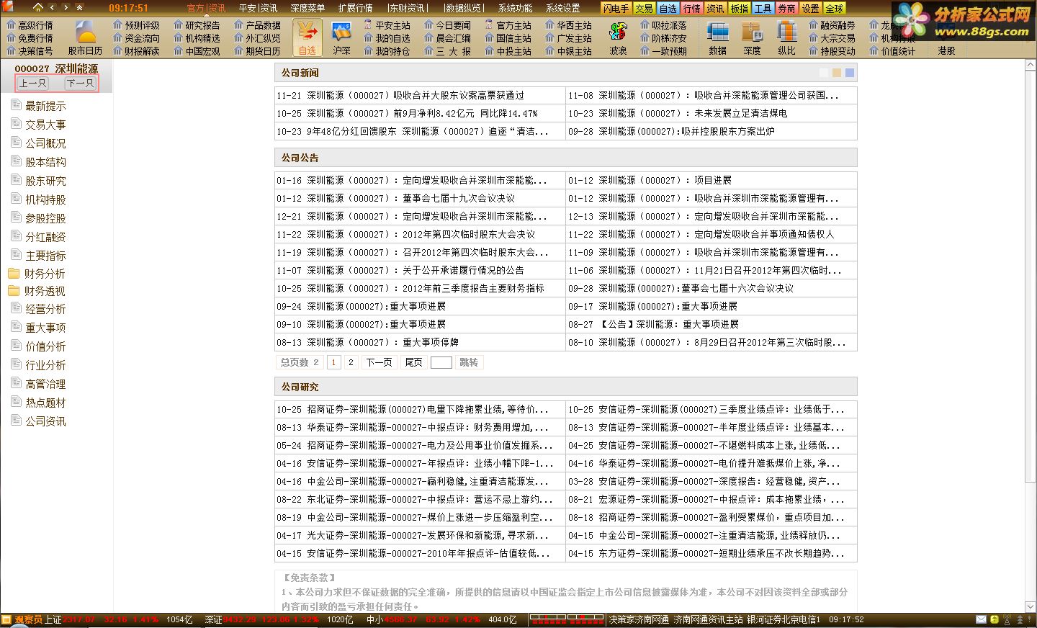The width and height of the screenshot is (1037, 628).
Task: Select the beige theme swatch
Action: 837,73
